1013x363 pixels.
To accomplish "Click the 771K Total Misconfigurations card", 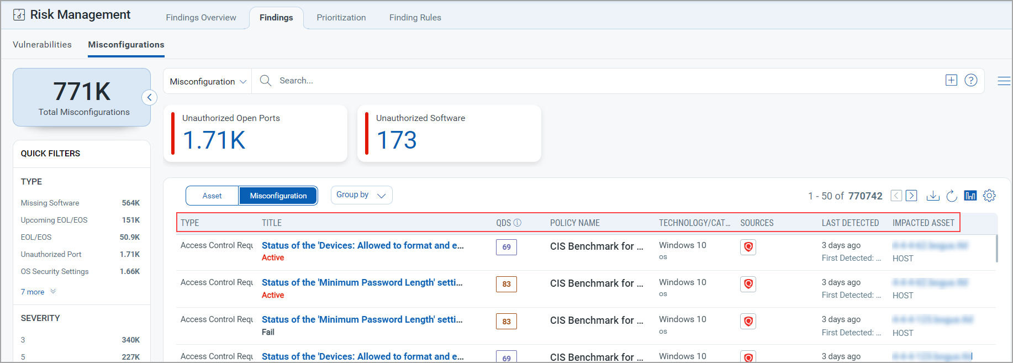I will tap(82, 97).
